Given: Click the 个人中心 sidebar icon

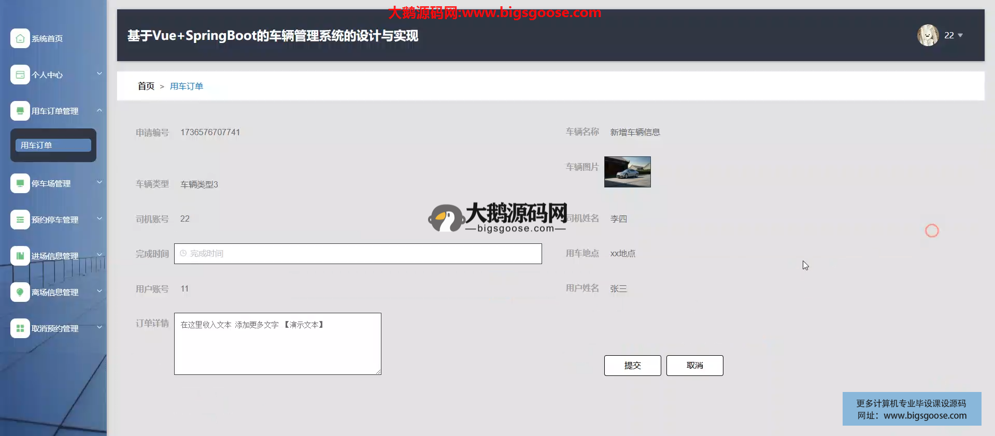Looking at the screenshot, I should pyautogui.click(x=20, y=75).
